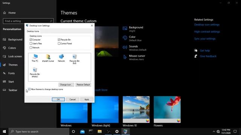This screenshot has width=241, height=135.
Task: Click Apply in Desktop Icon Settings
Action: point(87,99)
